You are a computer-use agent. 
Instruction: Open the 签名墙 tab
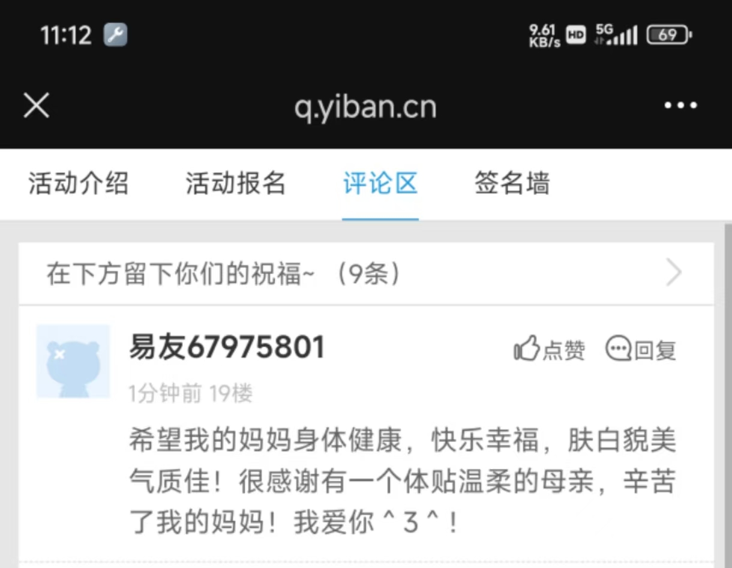(x=512, y=184)
